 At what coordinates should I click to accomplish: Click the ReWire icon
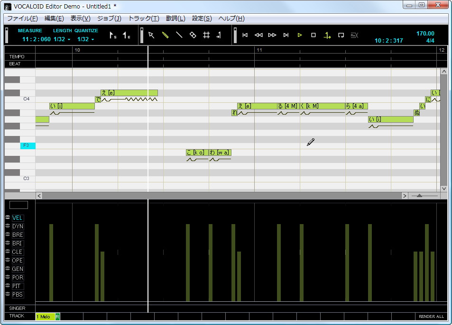(x=355, y=36)
